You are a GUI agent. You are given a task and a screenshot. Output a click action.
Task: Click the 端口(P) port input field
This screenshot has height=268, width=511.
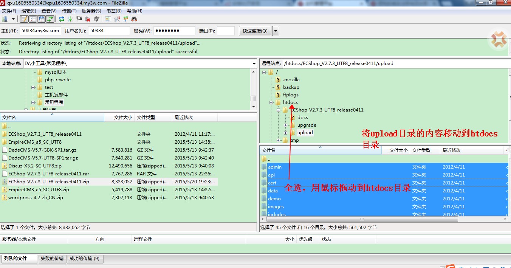pos(226,31)
